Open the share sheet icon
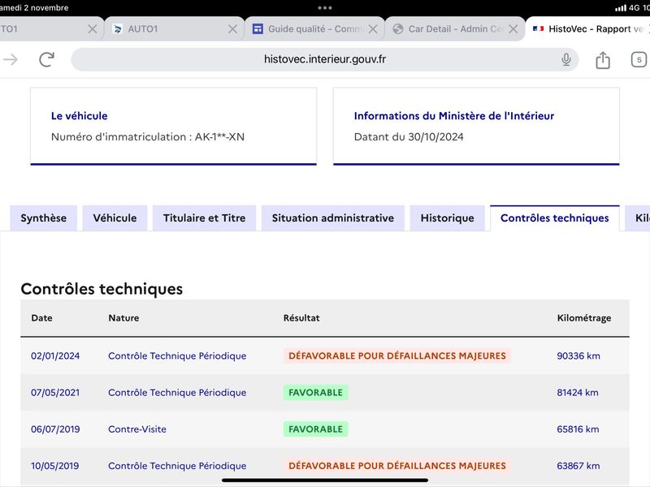This screenshot has height=487, width=650. [x=603, y=60]
